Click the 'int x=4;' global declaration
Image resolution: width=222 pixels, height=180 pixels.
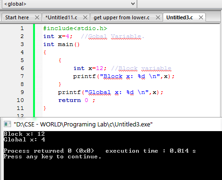point(58,36)
